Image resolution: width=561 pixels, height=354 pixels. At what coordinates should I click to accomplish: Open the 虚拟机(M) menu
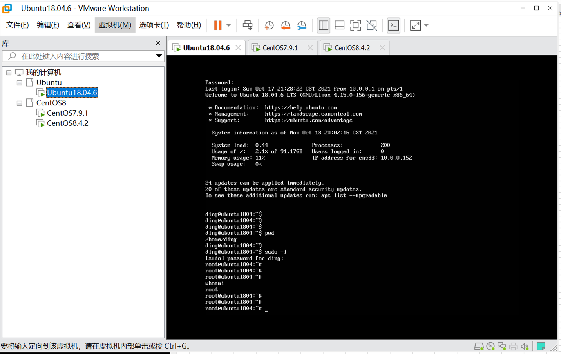pyautogui.click(x=115, y=25)
